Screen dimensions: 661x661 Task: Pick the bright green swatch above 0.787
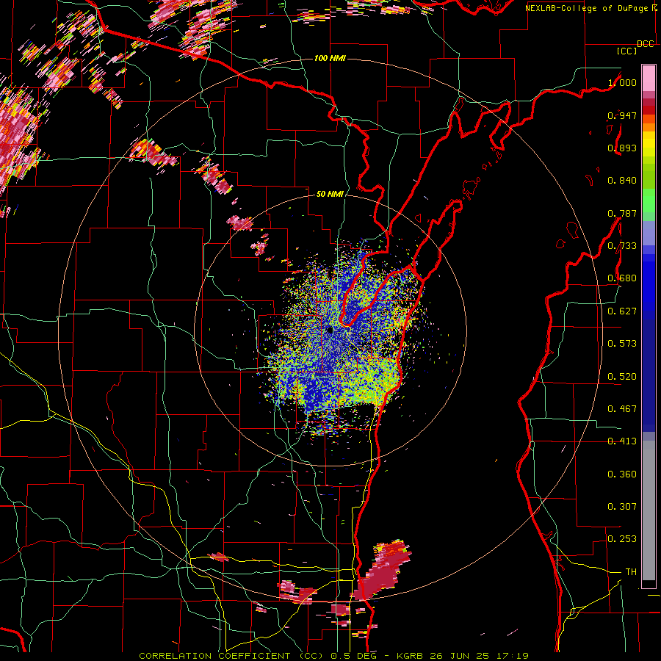[649, 201]
